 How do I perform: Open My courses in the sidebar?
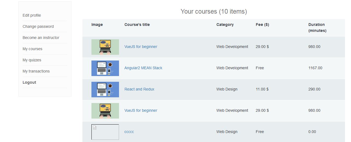coord(32,49)
